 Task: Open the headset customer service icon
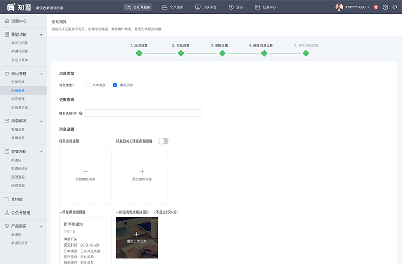click(395, 7)
